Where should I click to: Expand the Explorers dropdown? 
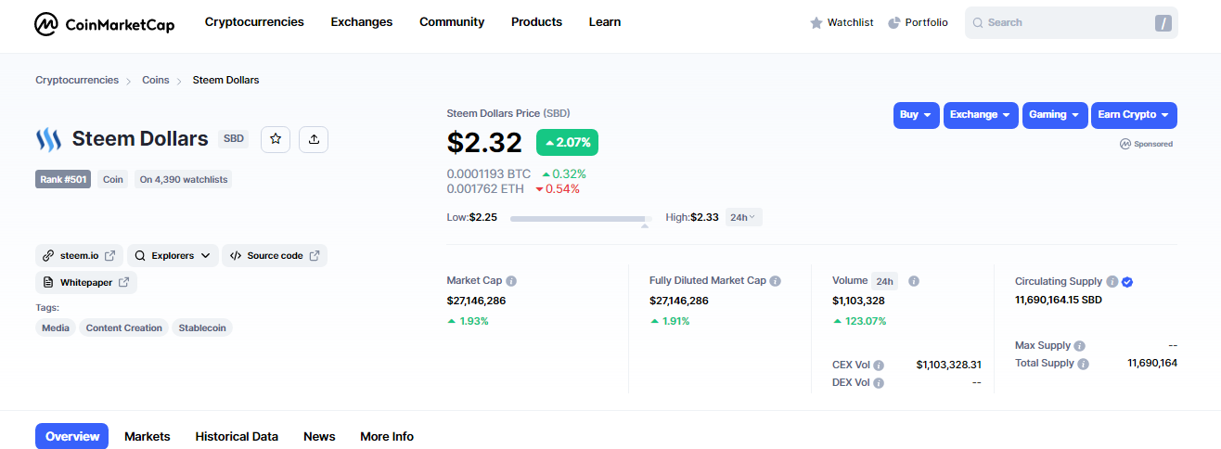click(x=173, y=256)
